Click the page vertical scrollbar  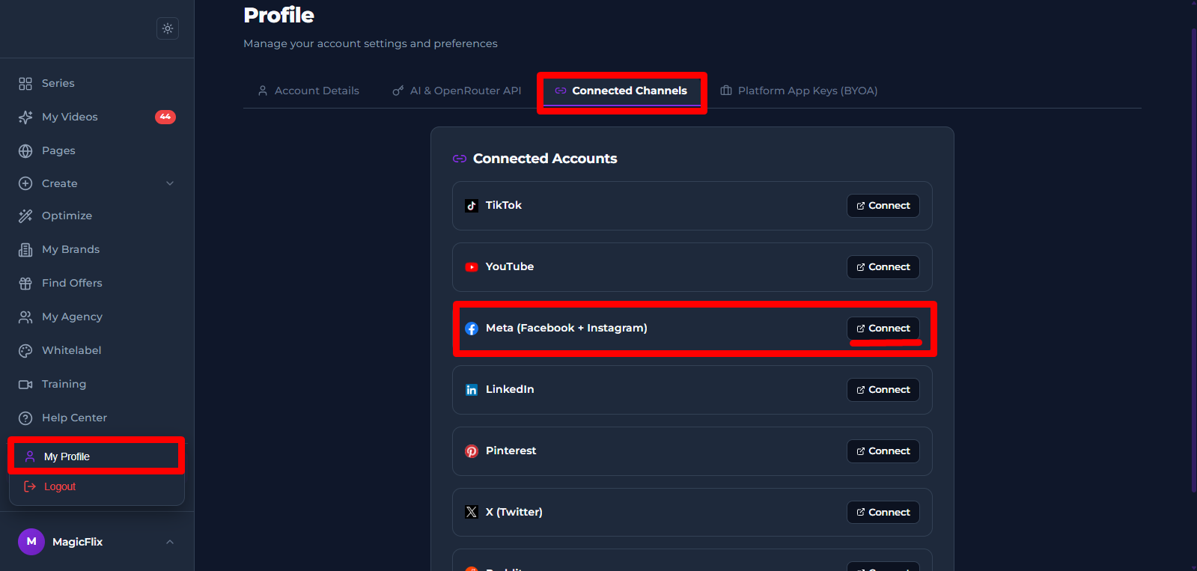click(x=1193, y=260)
